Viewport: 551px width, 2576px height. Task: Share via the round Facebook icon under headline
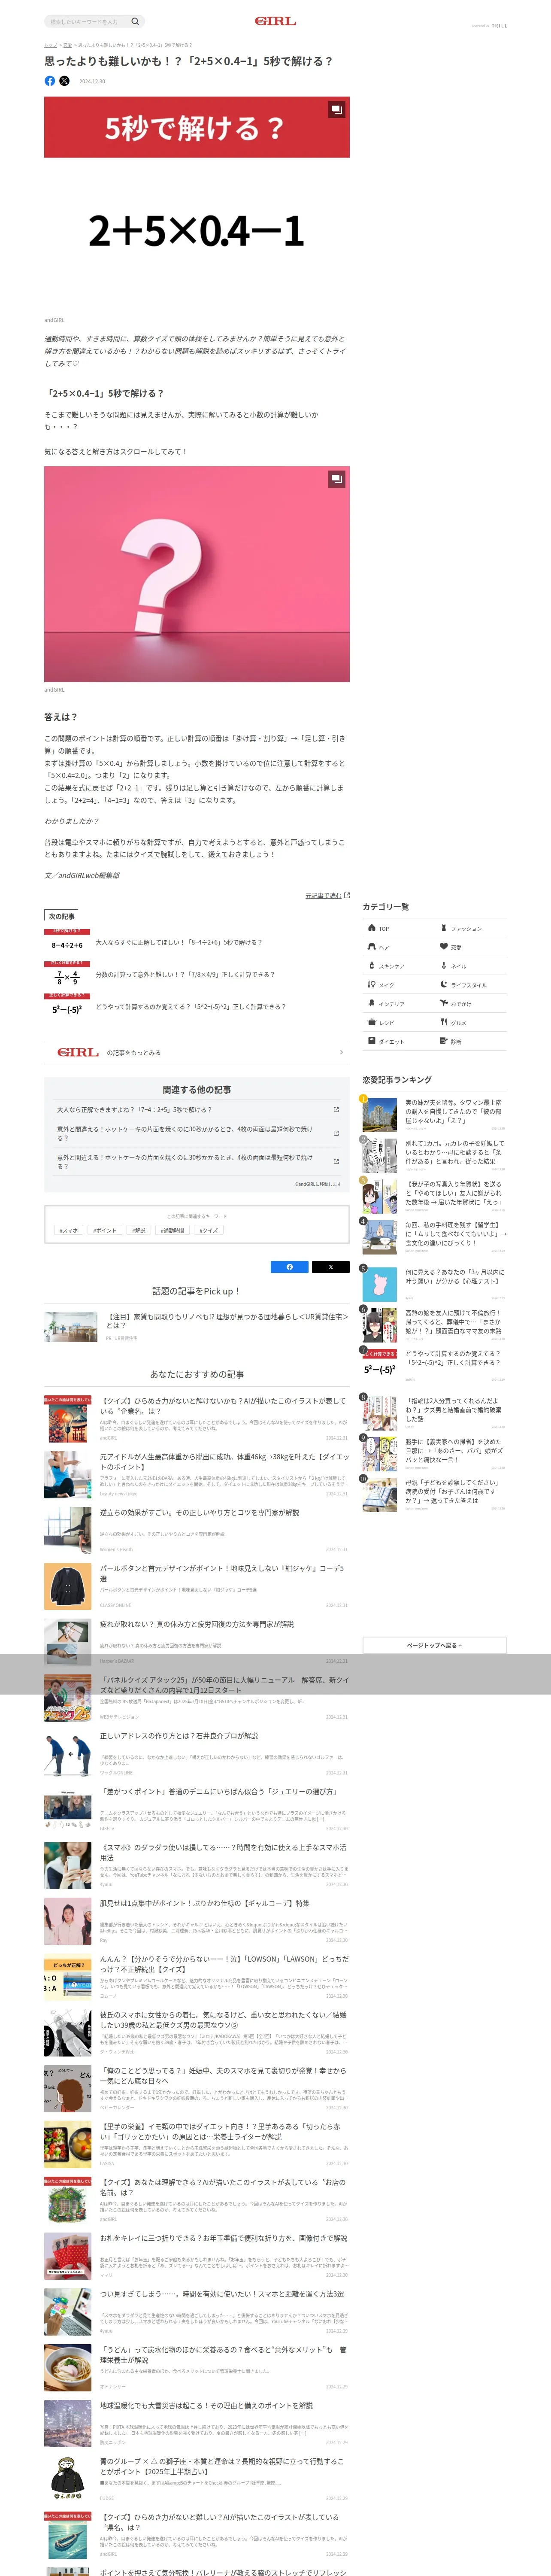click(50, 81)
